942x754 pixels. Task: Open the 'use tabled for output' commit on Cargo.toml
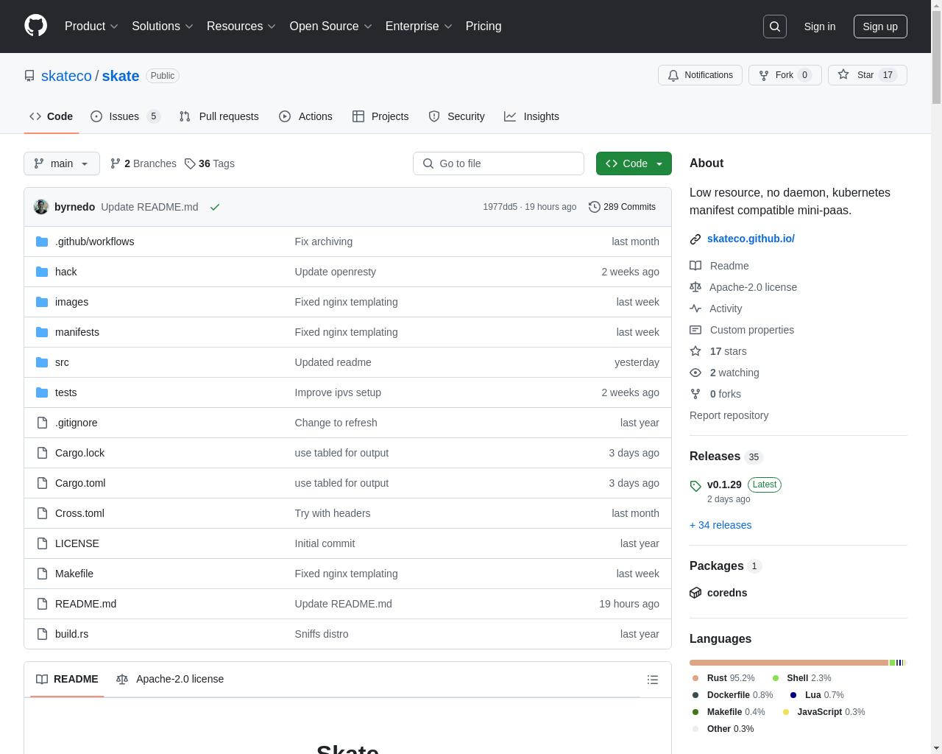[x=341, y=483]
